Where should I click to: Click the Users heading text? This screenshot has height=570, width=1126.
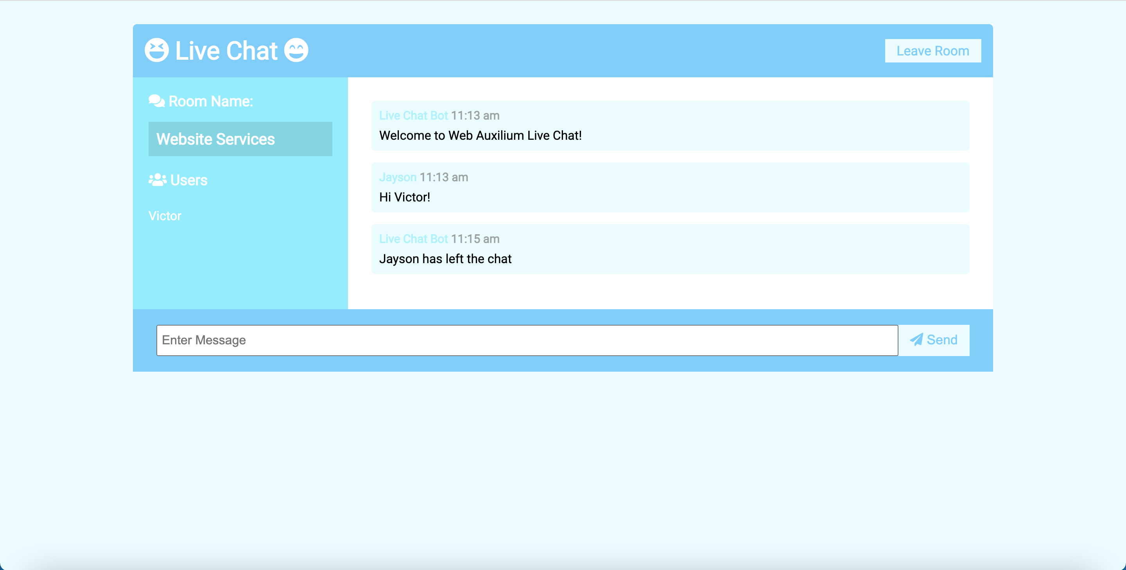[x=189, y=180]
